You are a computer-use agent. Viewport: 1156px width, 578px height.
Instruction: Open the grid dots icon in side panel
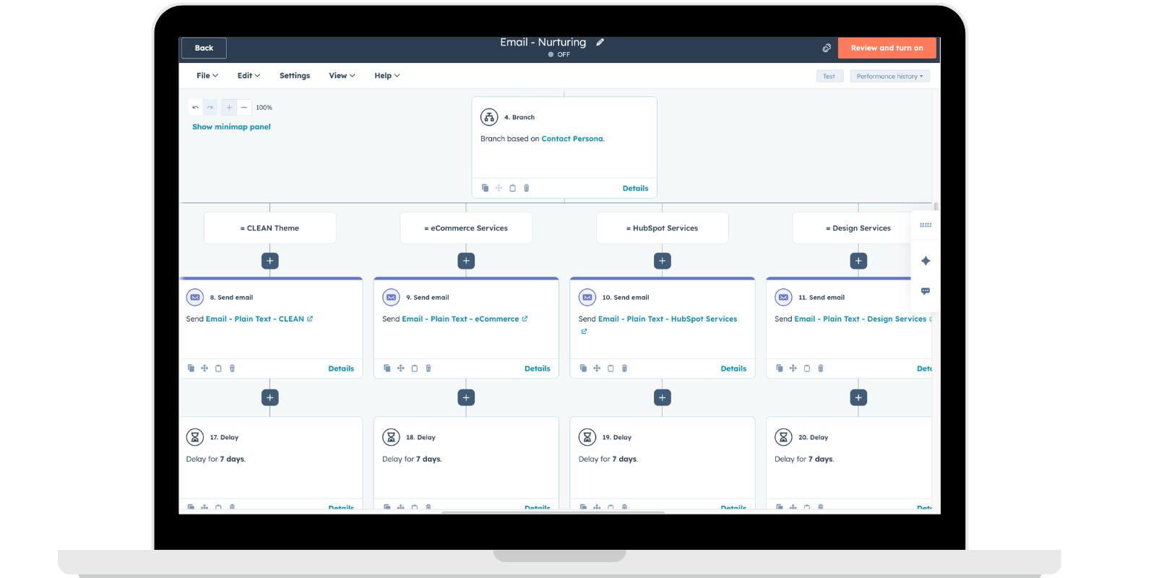point(926,225)
